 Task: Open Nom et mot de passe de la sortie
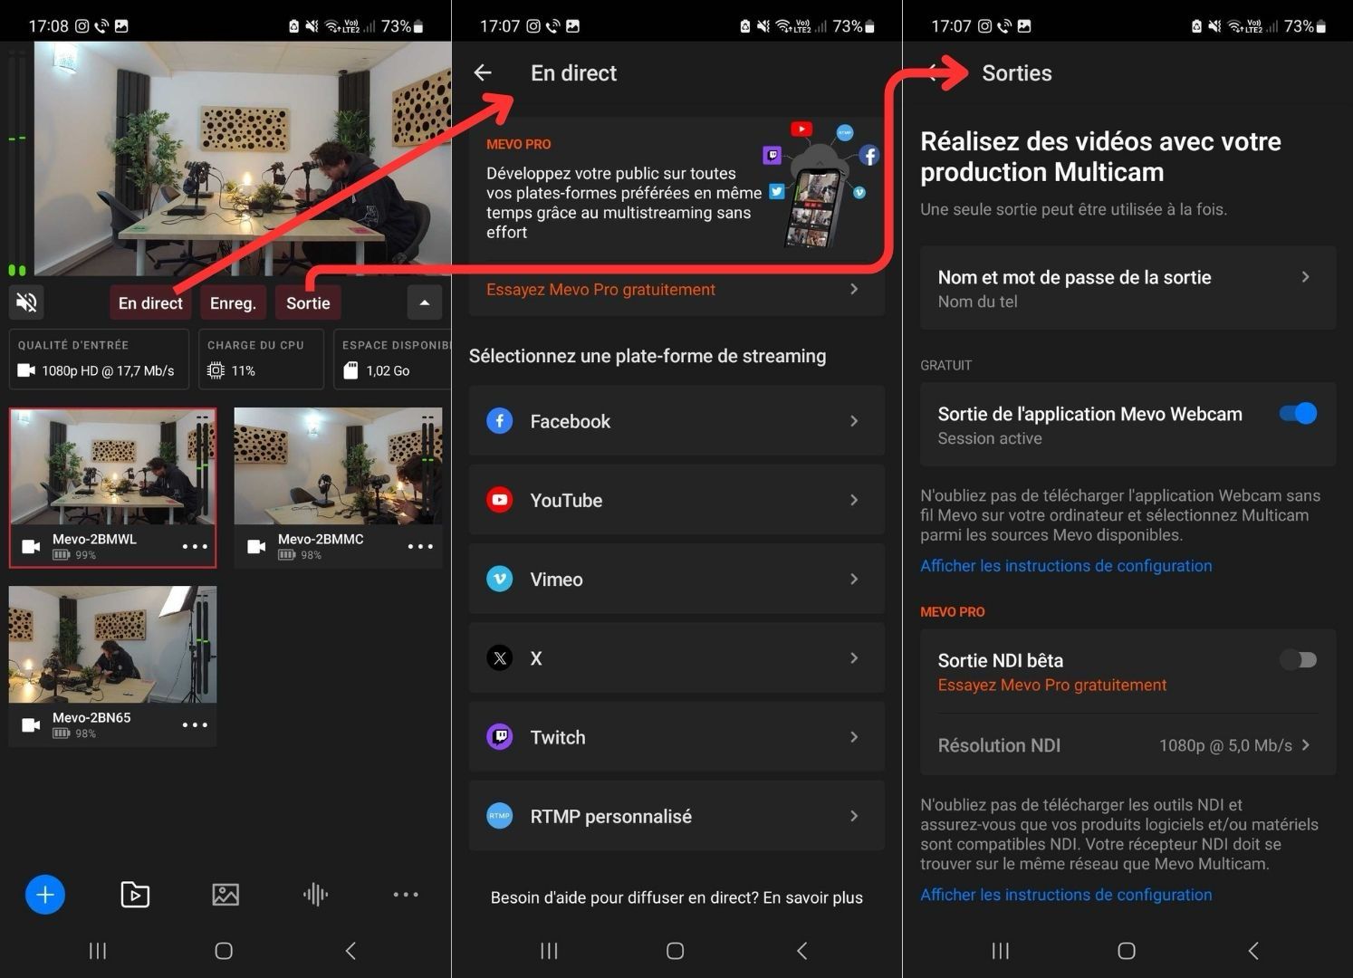1126,287
